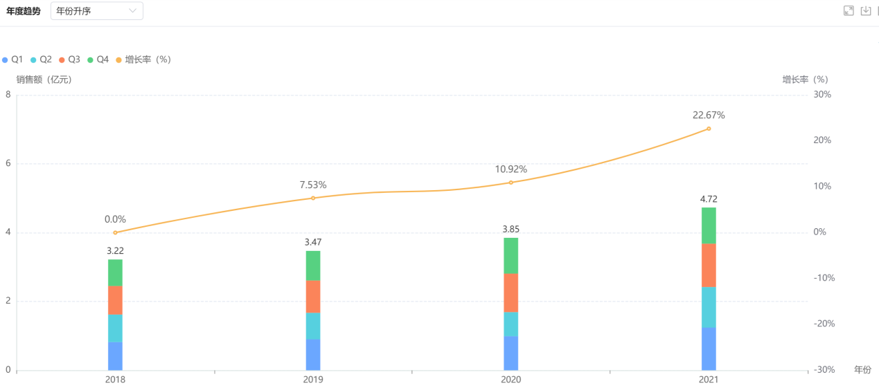
Task: Click the orange Q3 segment of 2020 bar
Action: point(511,292)
